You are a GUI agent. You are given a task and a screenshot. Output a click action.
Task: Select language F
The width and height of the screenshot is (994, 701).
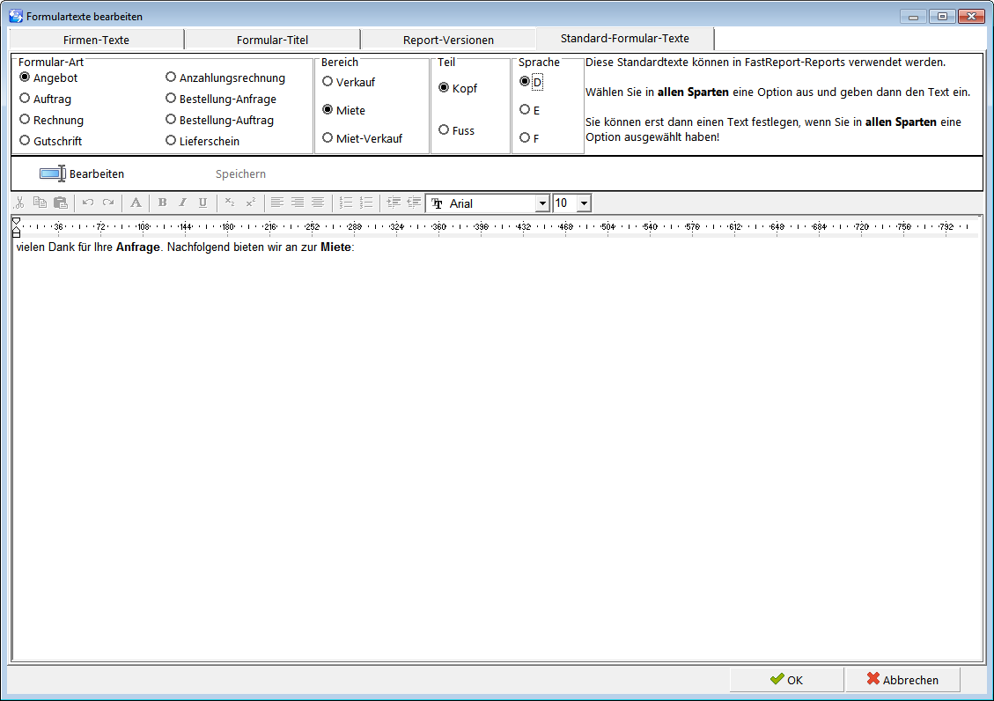[529, 137]
